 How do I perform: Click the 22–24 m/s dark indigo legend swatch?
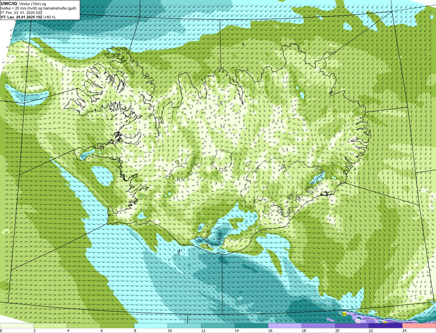coord(386,326)
